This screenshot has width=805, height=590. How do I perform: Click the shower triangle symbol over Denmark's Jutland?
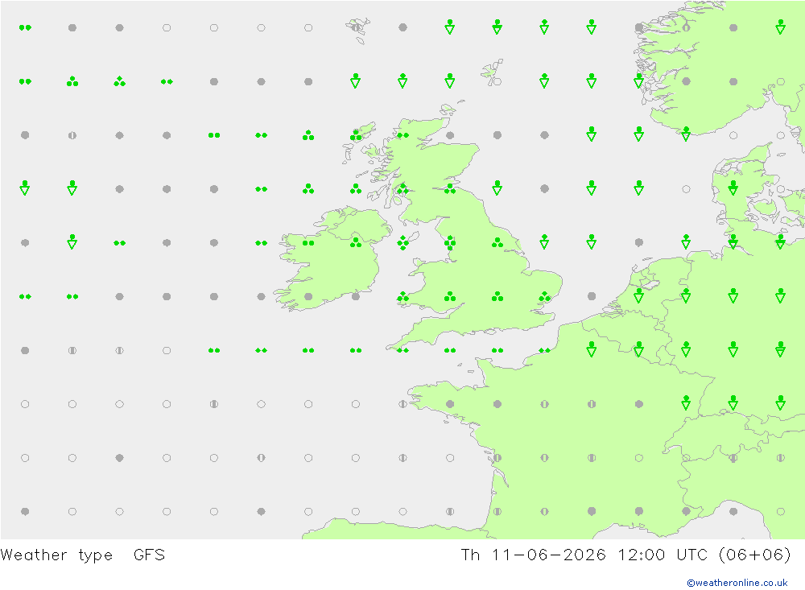coord(733,188)
